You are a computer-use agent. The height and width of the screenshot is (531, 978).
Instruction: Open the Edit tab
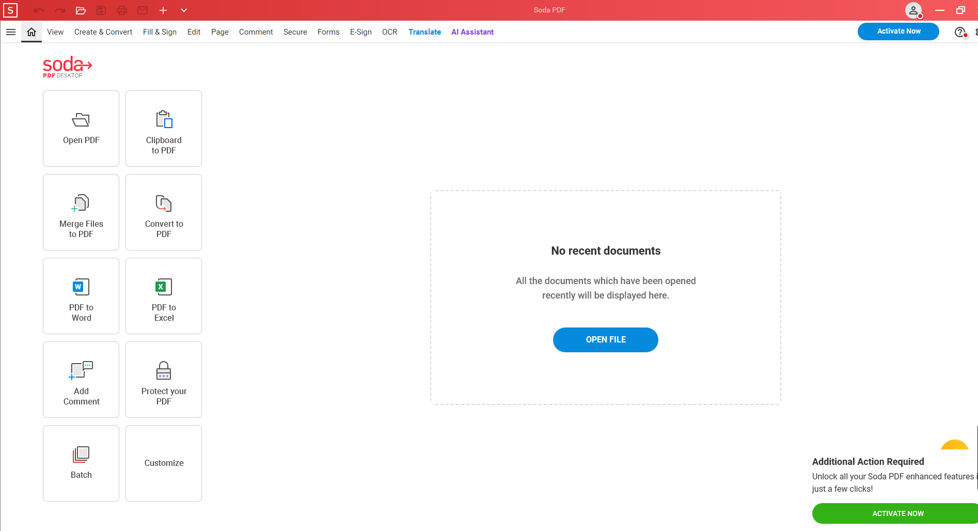point(194,32)
